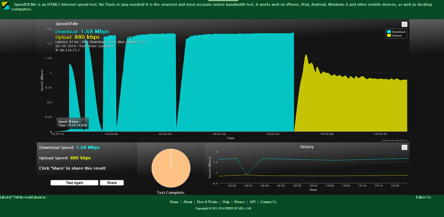Select the Follow Us: text
Image resolution: width=444 pixels, height=217 pixels.
(x=423, y=197)
